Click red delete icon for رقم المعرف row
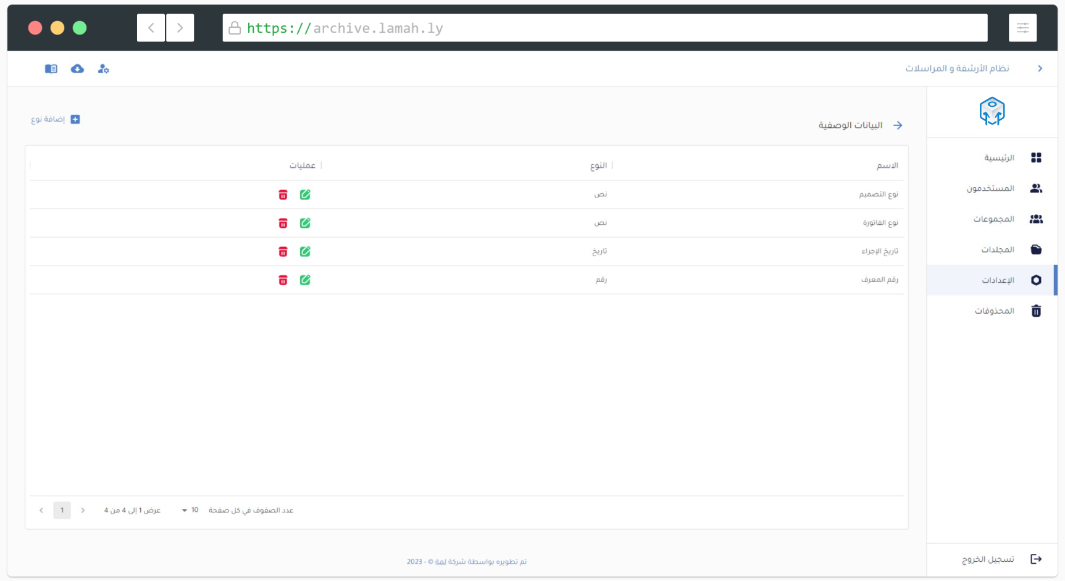 tap(283, 280)
